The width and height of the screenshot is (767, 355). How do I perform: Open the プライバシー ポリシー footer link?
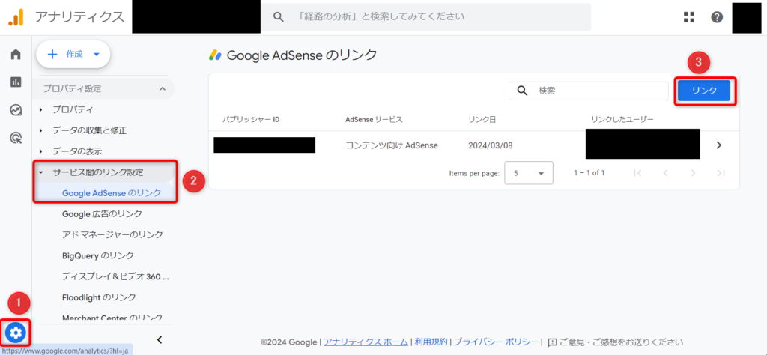pos(496,342)
